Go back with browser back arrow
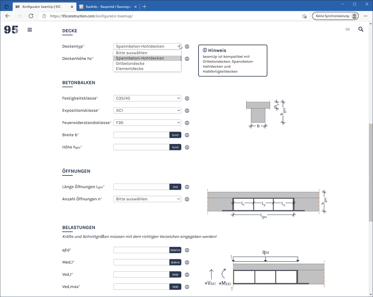 pos(7,16)
